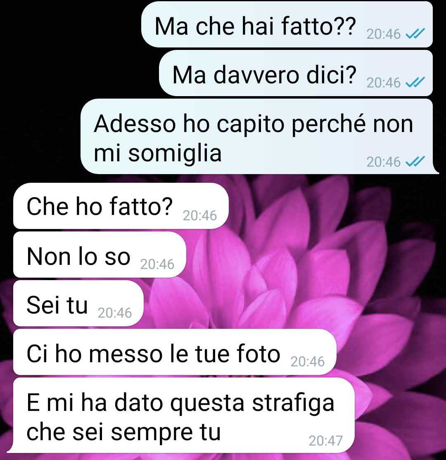Select the 'Che ho fatto?' received message
Image resolution: width=446 pixels, height=460 pixels.
[121, 206]
